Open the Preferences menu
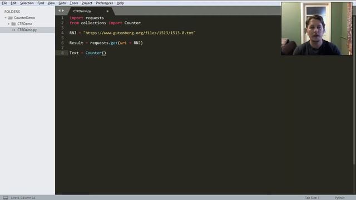This screenshot has width=356, height=200. pyautogui.click(x=104, y=3)
